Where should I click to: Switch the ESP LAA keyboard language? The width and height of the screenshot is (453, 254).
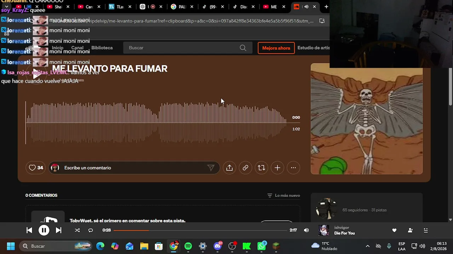tap(402, 246)
